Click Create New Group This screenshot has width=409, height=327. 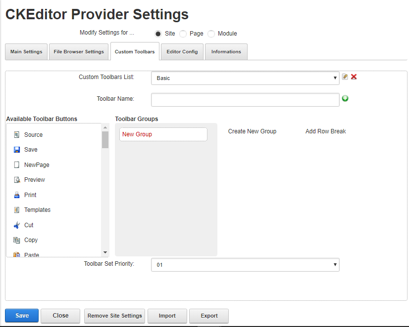coord(252,131)
